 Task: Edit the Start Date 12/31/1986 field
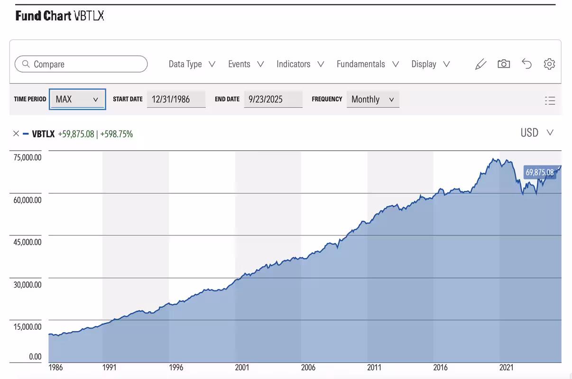176,99
